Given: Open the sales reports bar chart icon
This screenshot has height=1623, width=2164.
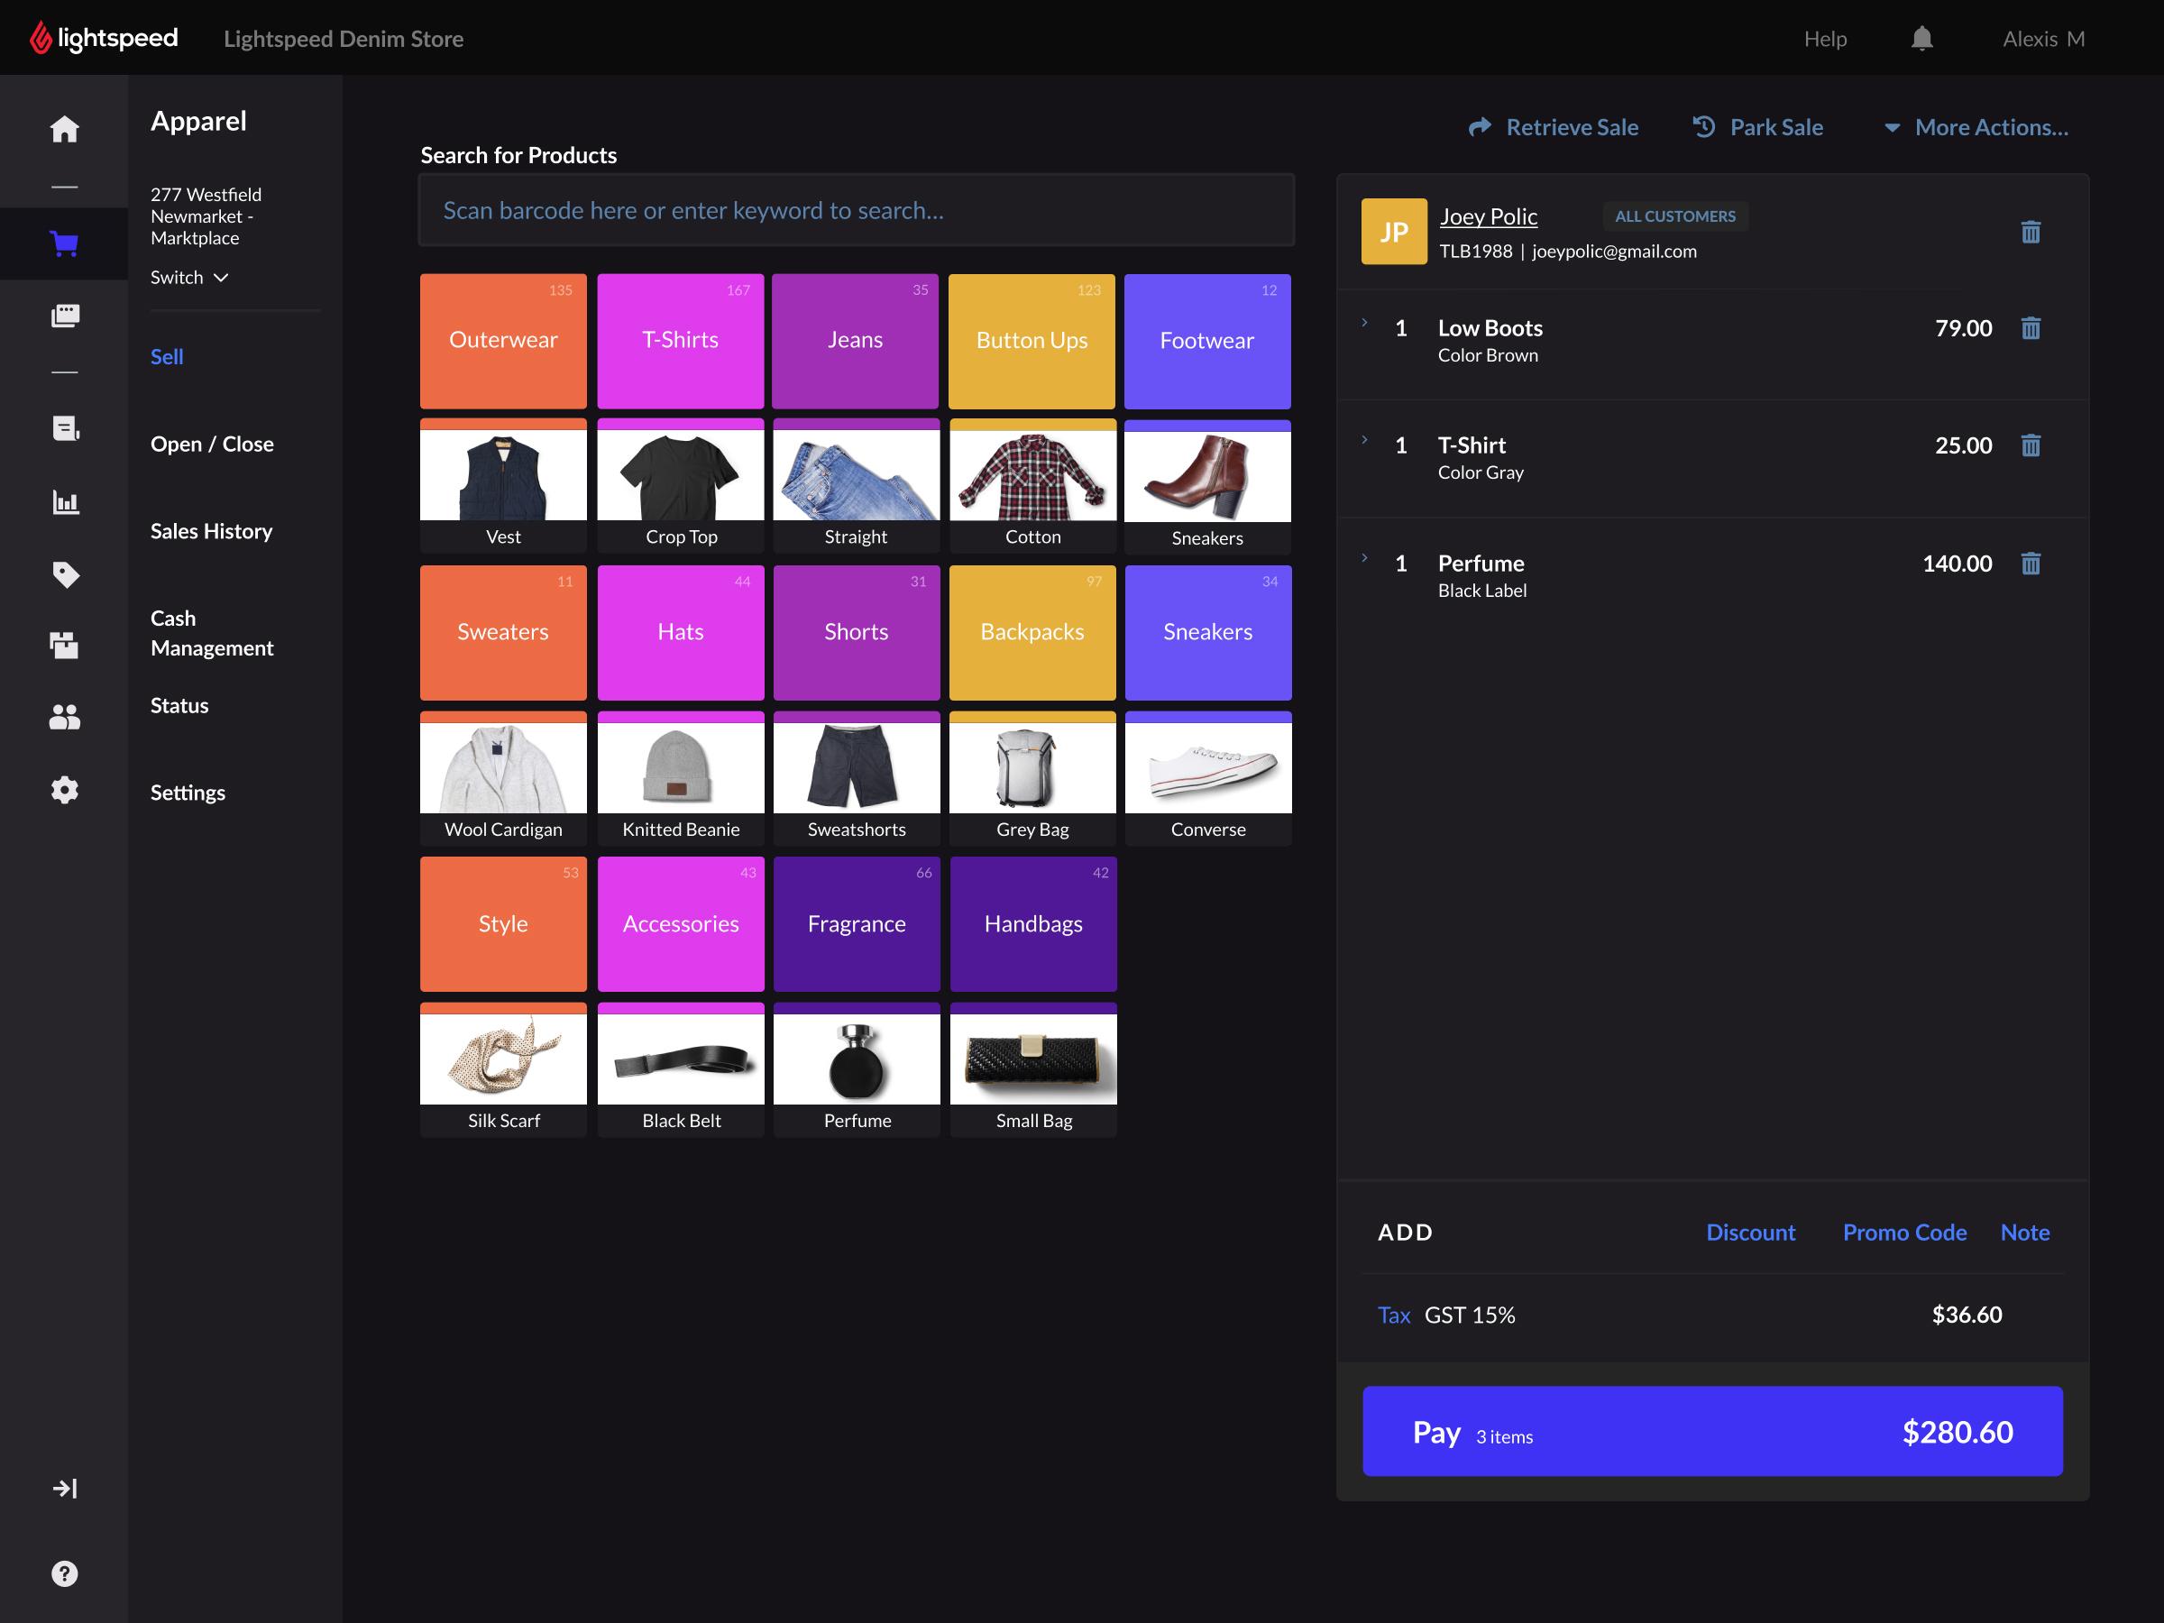Looking at the screenshot, I should pos(64,502).
